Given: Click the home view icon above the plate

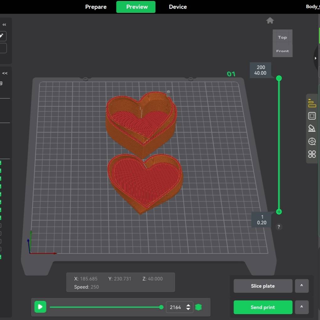Looking at the screenshot, I should 270,20.
